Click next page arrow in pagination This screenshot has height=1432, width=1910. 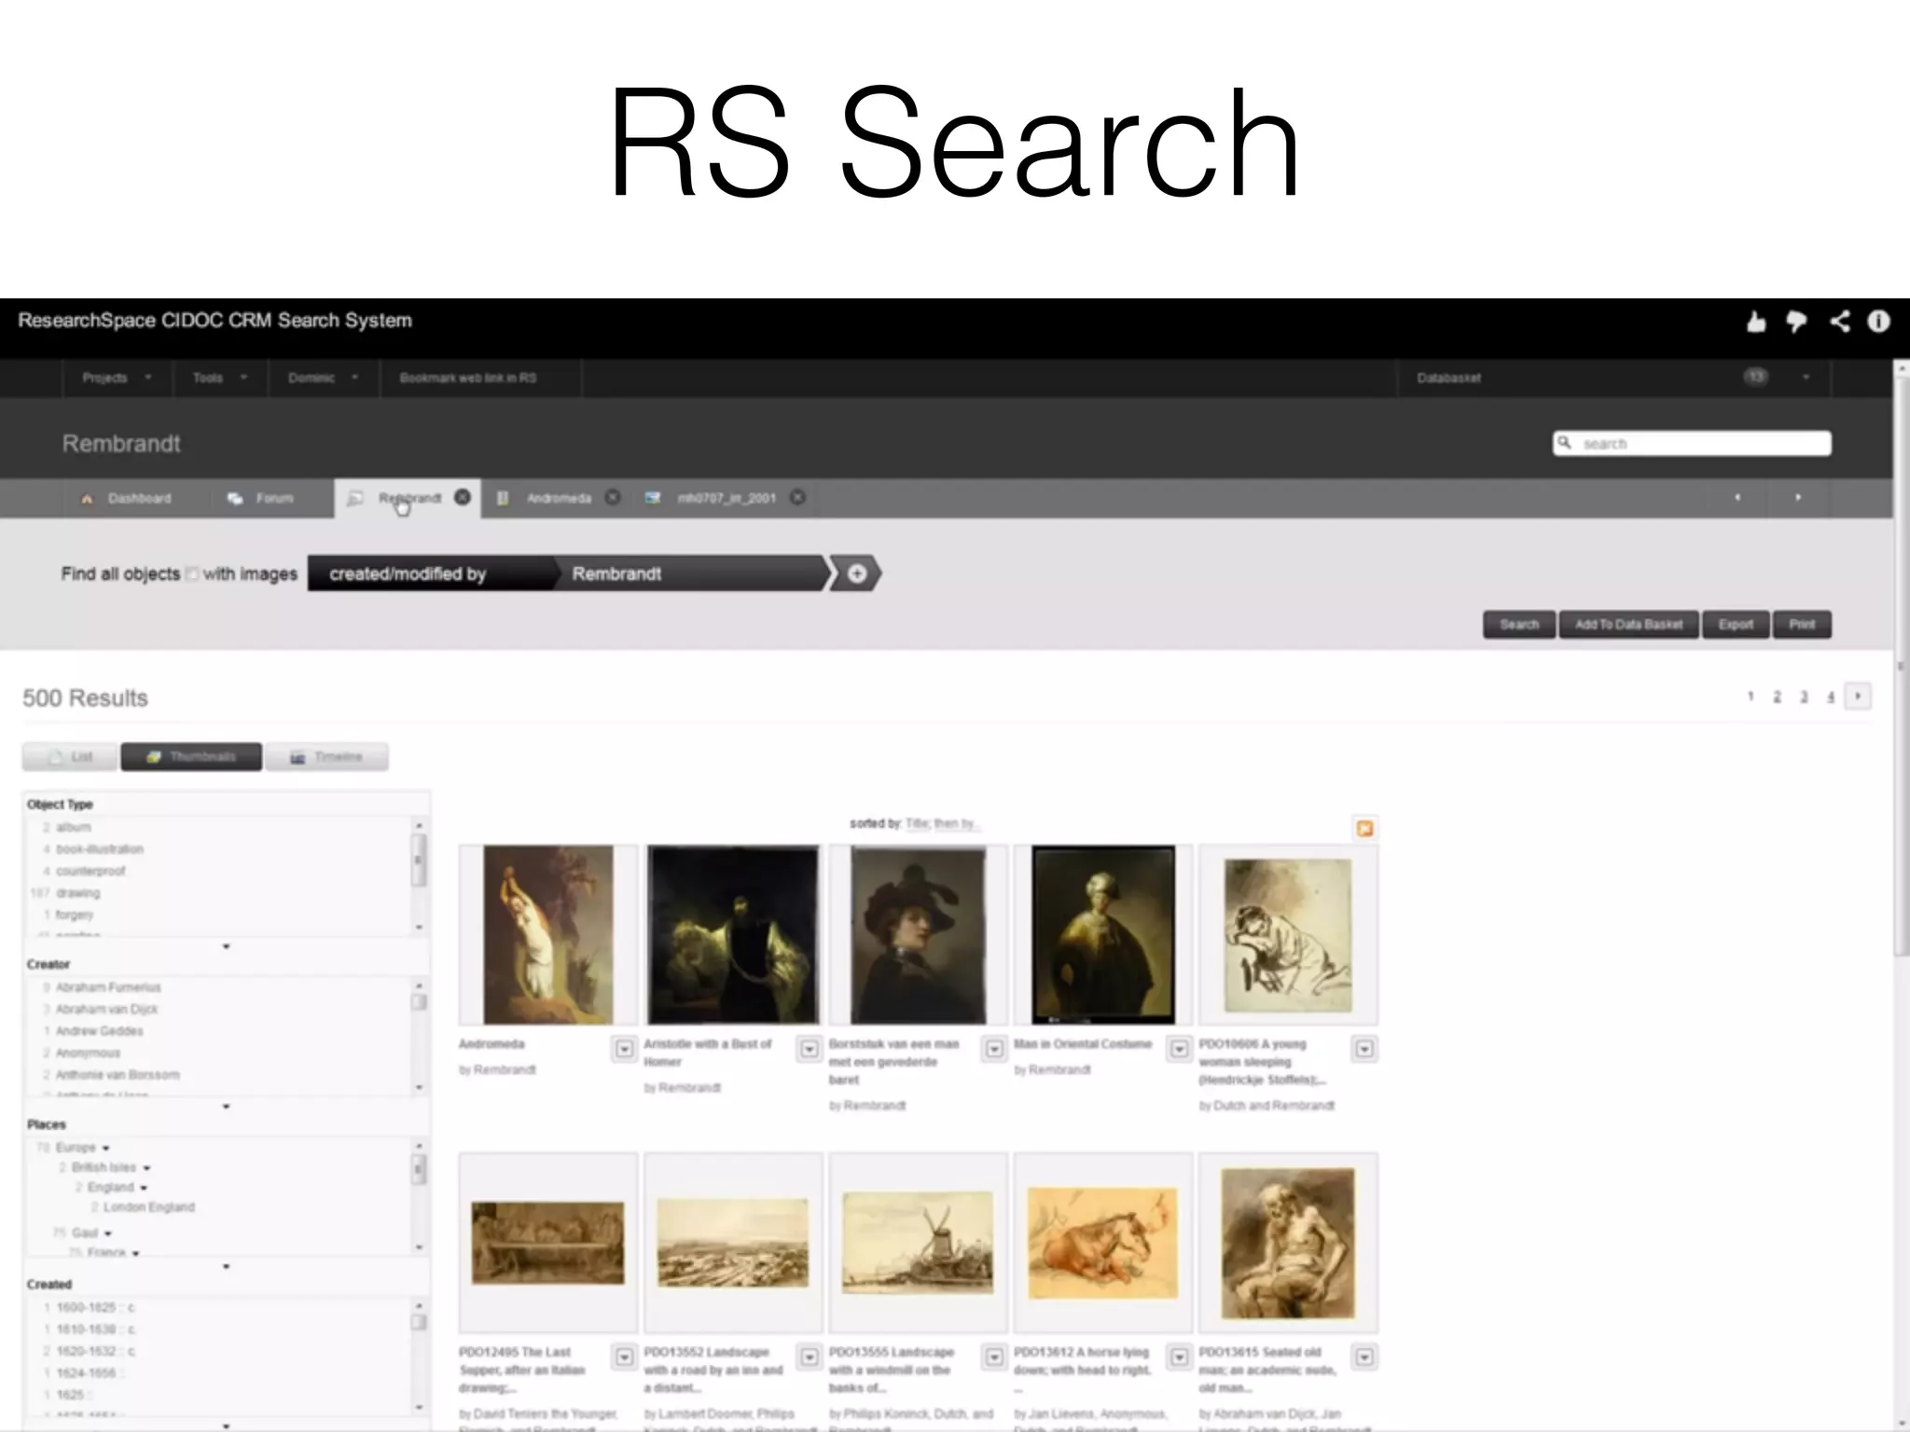click(1858, 695)
